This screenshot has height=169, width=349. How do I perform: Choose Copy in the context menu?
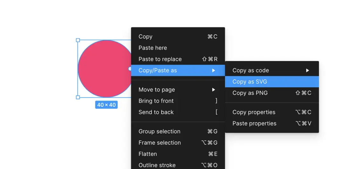click(146, 37)
